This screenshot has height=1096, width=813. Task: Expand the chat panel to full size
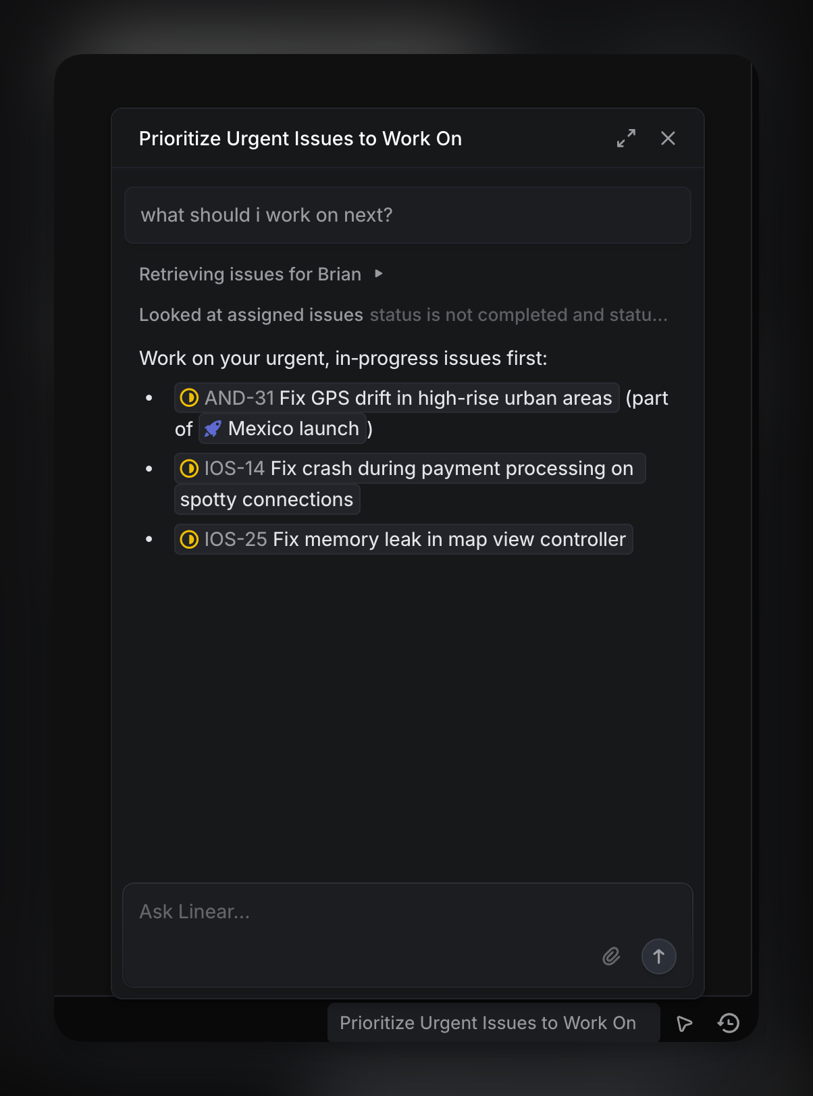(626, 139)
